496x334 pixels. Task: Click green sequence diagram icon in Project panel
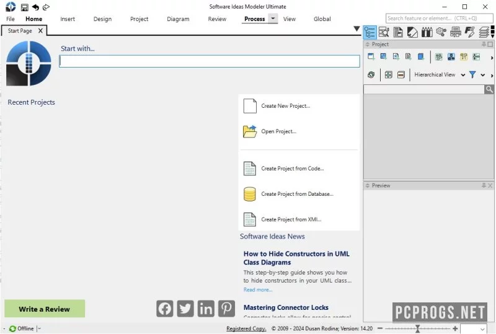click(476, 56)
